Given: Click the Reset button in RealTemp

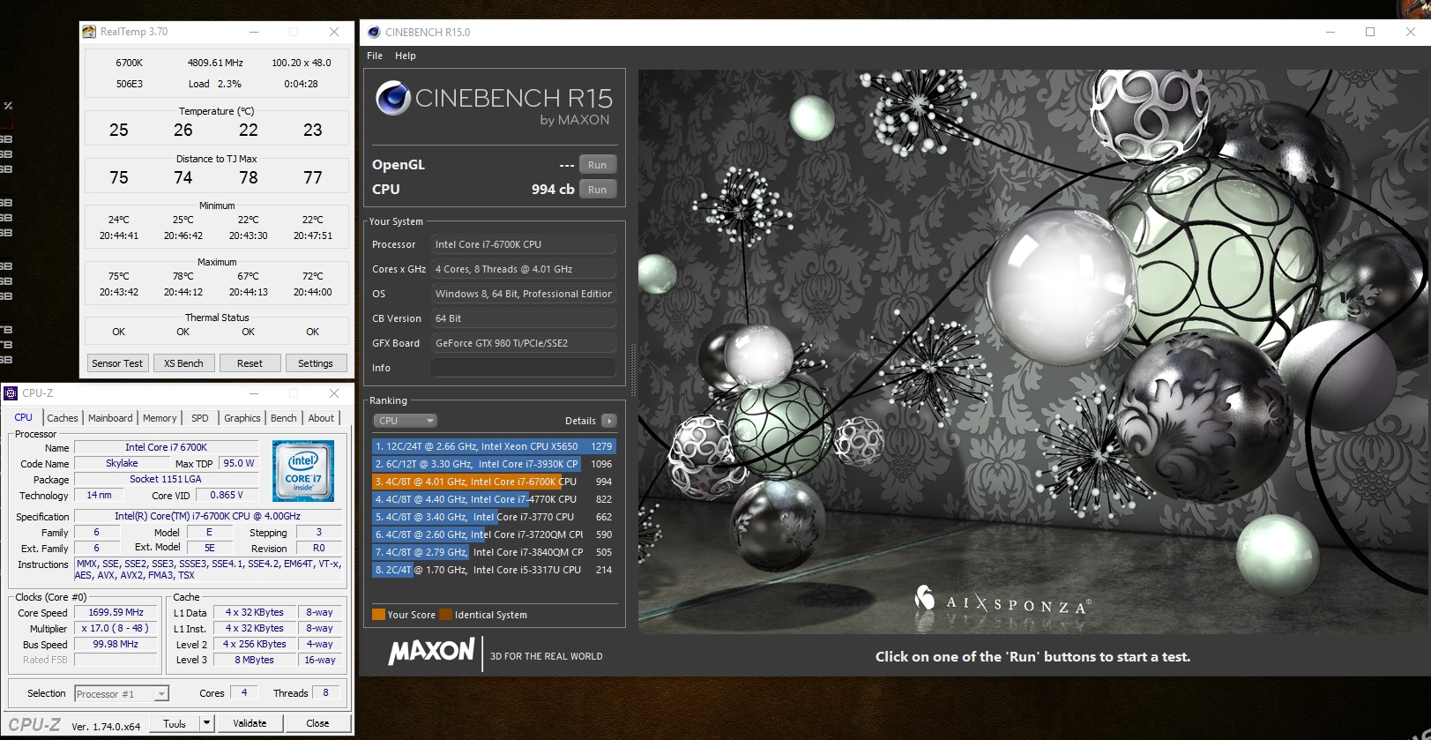Looking at the screenshot, I should tap(250, 363).
